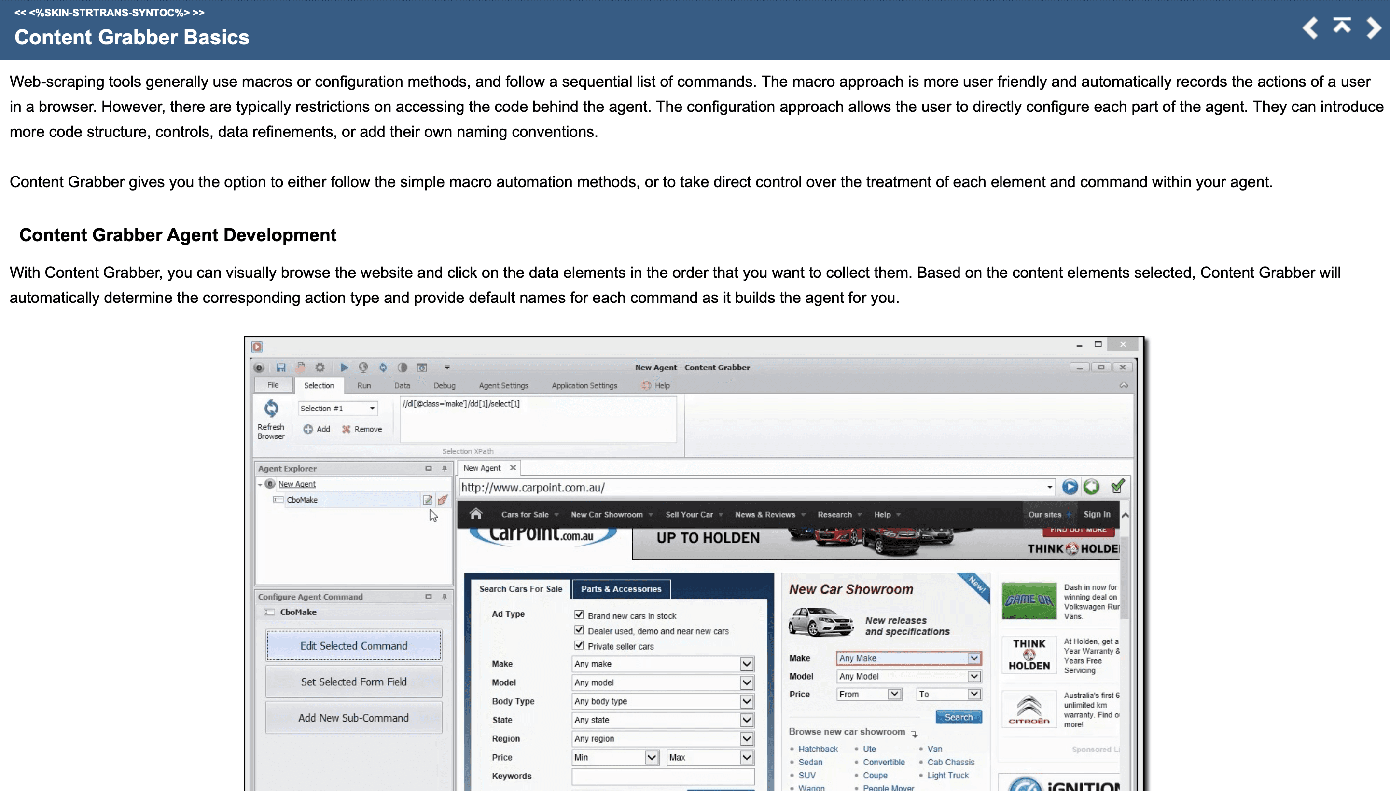The image size is (1390, 791).
Task: Click the Refresh Browser icon
Action: pyautogui.click(x=271, y=409)
